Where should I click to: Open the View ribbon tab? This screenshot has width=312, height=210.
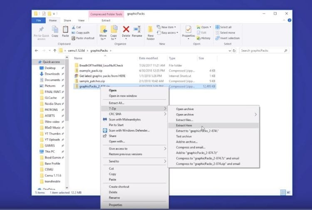81,20
